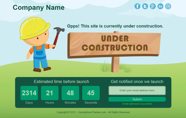Open the Facebook social icon

(137, 6)
